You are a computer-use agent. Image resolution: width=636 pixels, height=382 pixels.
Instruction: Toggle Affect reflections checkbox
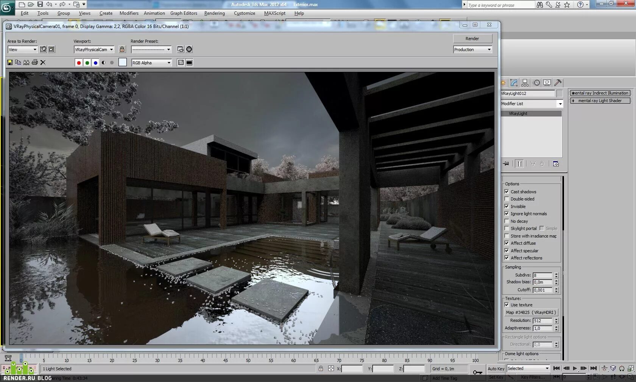pos(507,258)
